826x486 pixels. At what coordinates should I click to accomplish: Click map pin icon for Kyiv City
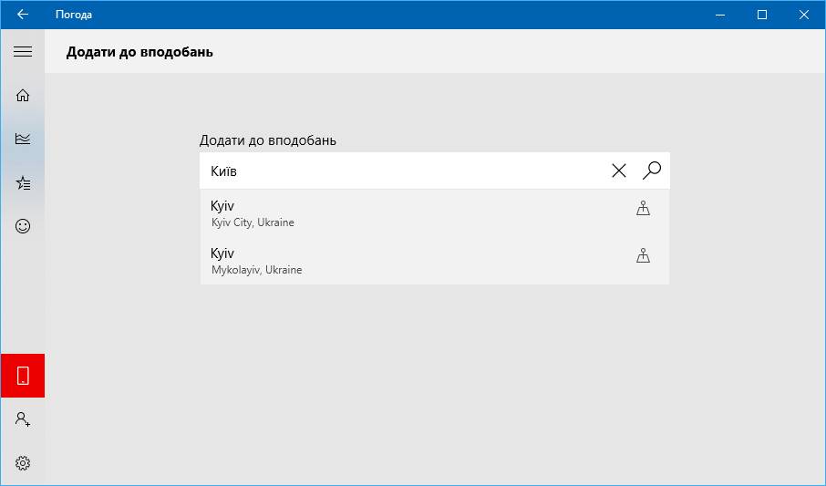[x=644, y=208]
